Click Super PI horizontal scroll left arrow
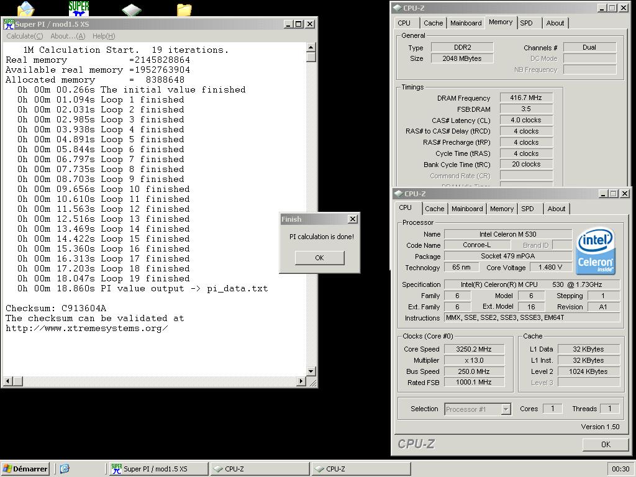 pyautogui.click(x=7, y=381)
